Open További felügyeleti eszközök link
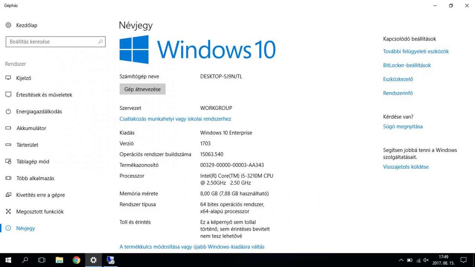Screen dimensions: 475x267 [416, 52]
